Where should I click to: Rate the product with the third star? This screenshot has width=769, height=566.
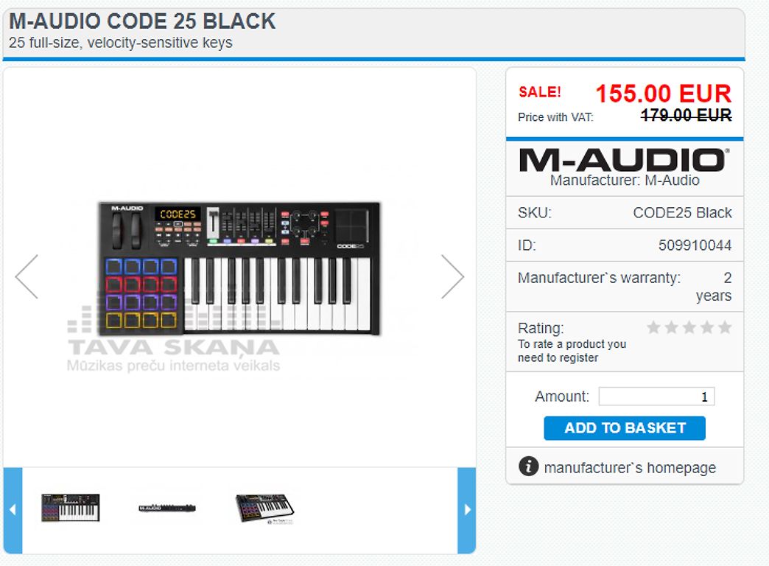[689, 327]
